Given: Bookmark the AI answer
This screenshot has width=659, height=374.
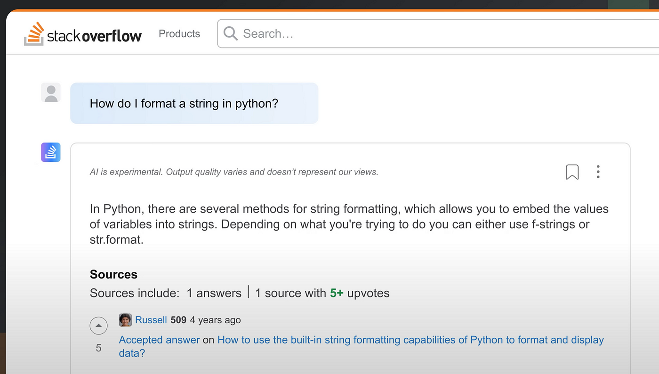Looking at the screenshot, I should point(572,172).
